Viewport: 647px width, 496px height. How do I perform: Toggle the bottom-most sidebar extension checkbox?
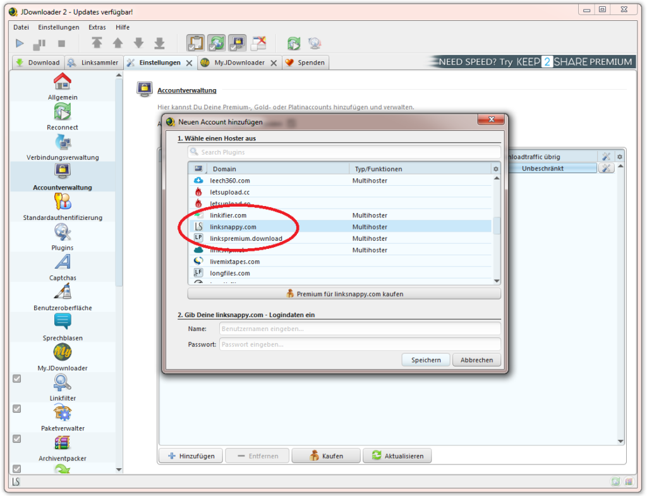tap(17, 468)
